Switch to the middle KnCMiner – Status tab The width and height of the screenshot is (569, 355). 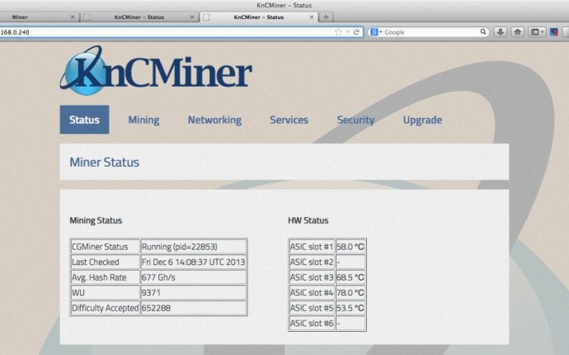tap(139, 17)
